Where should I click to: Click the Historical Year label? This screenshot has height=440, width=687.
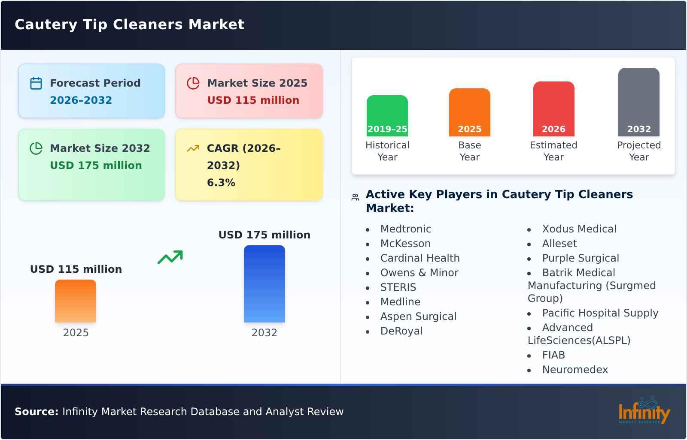coord(387,151)
